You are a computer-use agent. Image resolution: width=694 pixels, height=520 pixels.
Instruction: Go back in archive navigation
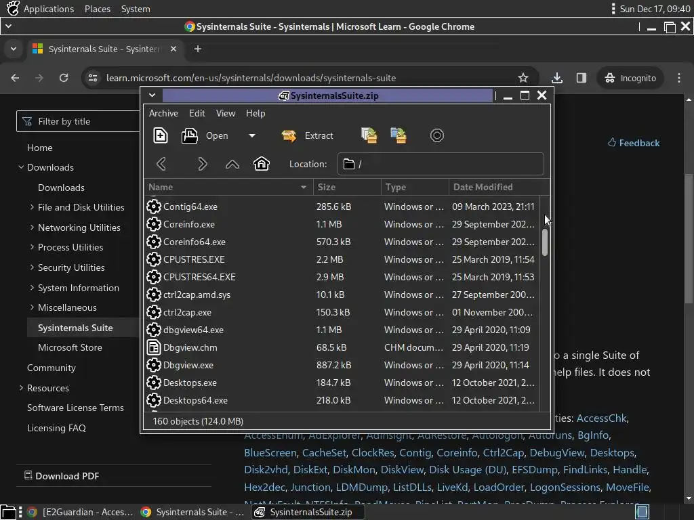[x=161, y=164]
